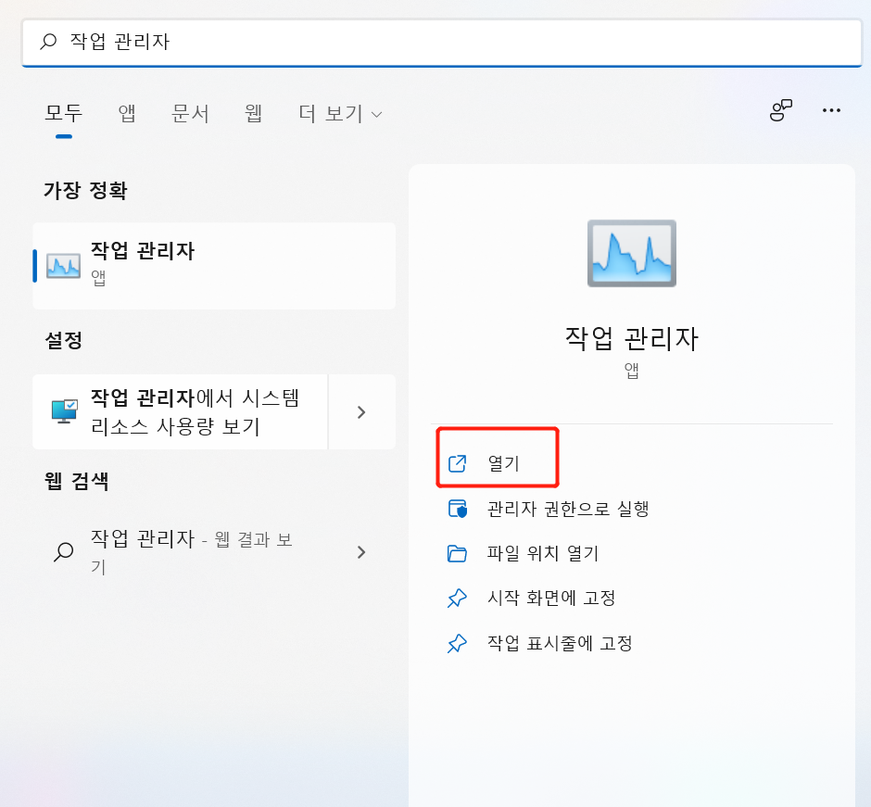Click the pin icon for 시작 화면에 고정
The width and height of the screenshot is (871, 807).
point(457,598)
